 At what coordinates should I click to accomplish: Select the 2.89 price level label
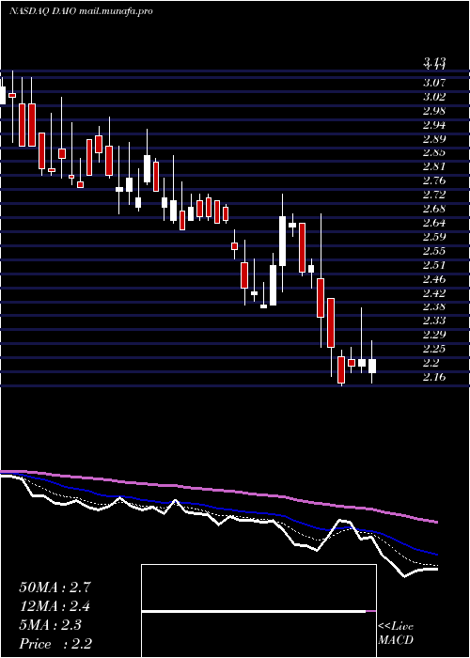[x=434, y=138]
